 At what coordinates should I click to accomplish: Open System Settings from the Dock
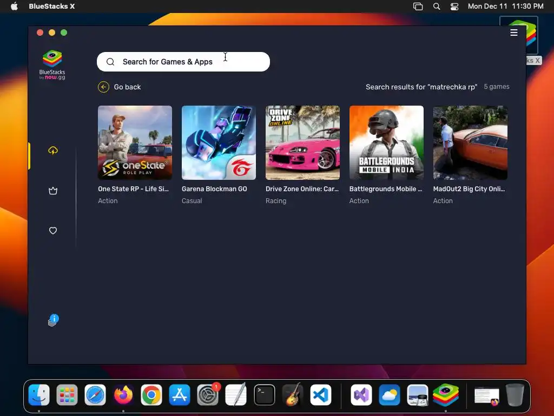[x=208, y=395]
